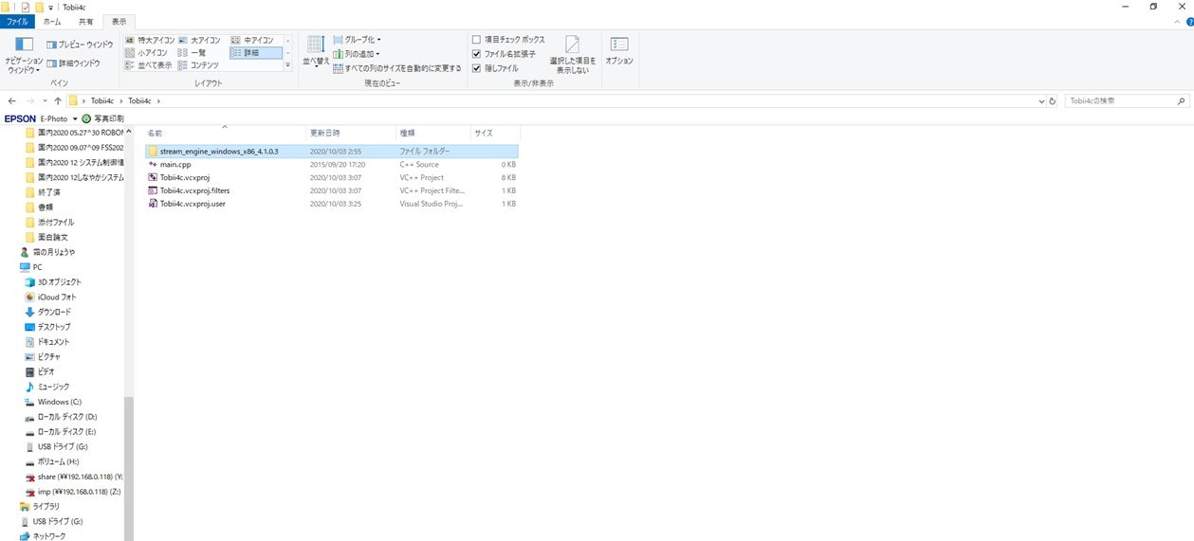
Task: Switch layout to 小アイコン
Action: (147, 53)
